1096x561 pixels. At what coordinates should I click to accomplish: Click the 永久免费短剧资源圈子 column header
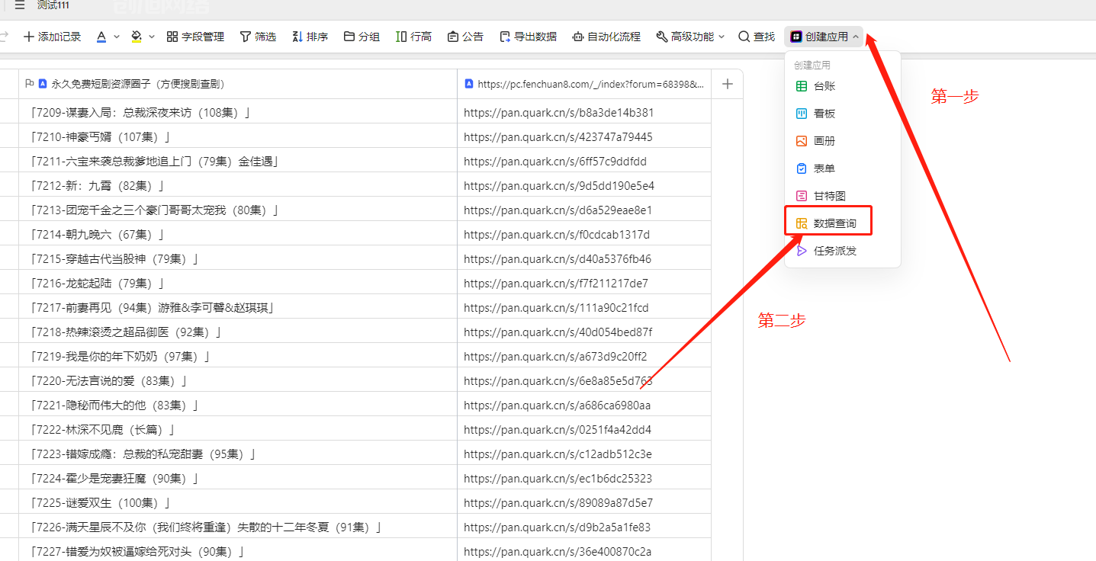pos(238,84)
